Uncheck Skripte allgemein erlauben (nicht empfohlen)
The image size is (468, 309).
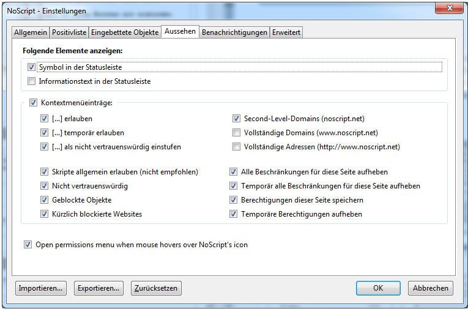pyautogui.click(x=44, y=172)
